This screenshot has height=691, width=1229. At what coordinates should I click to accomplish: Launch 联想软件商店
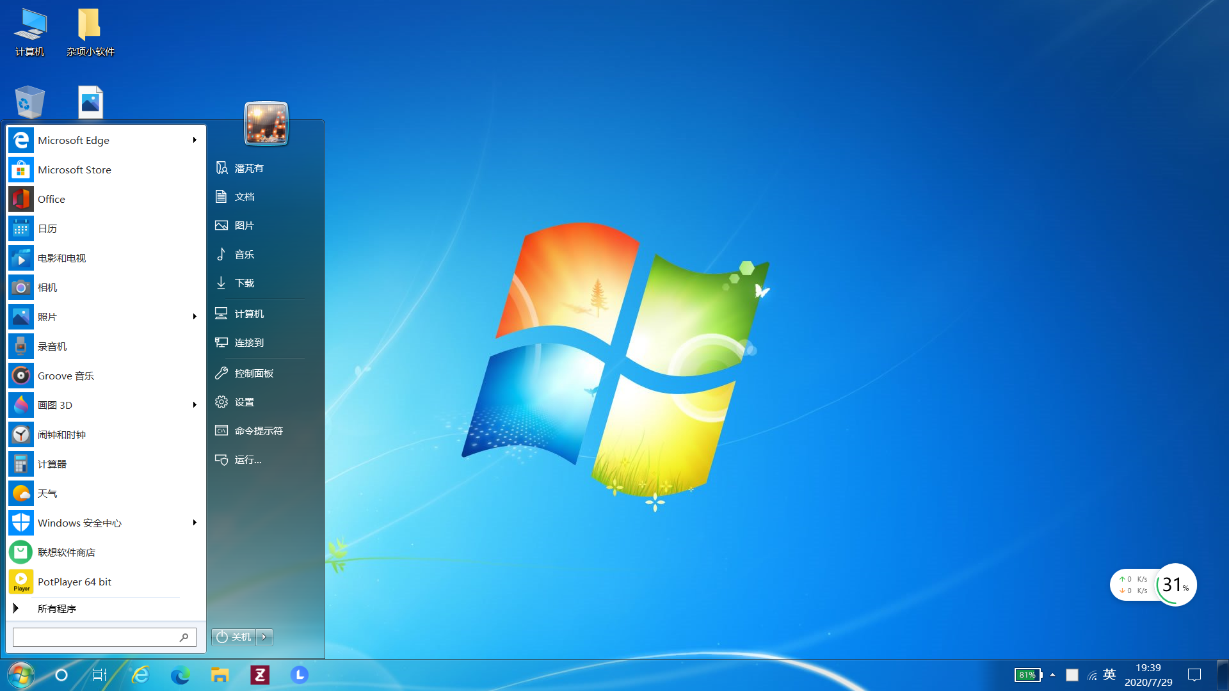[x=106, y=552]
